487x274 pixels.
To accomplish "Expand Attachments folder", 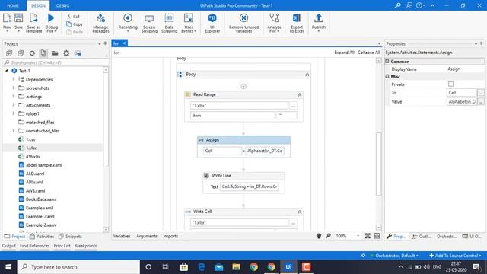I will pos(14,105).
